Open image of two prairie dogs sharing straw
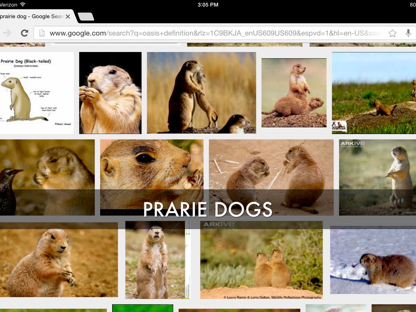 click(x=271, y=167)
